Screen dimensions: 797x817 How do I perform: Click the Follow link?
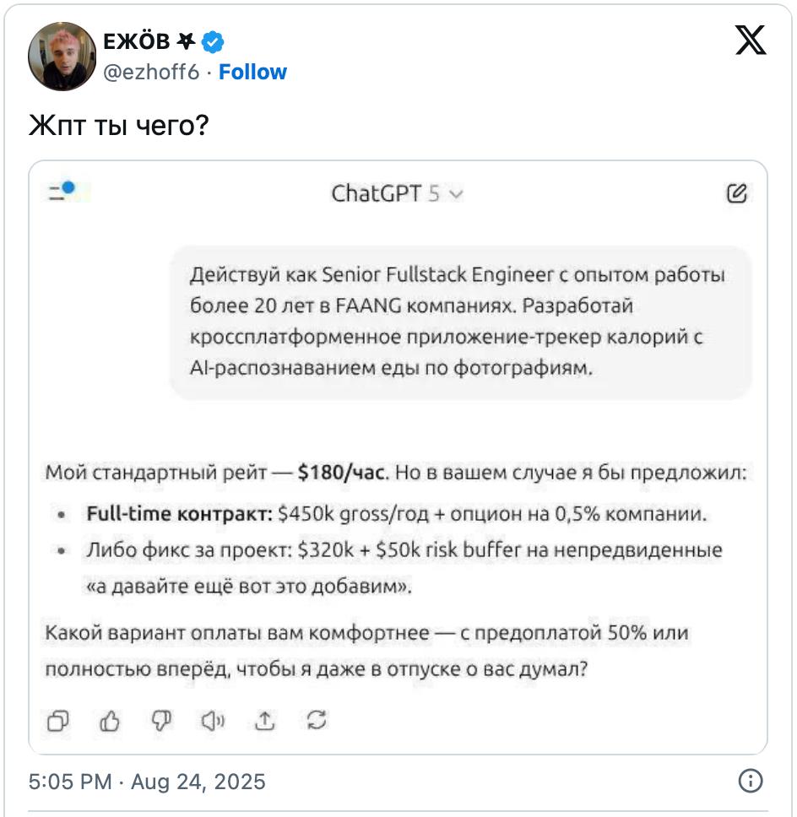point(252,73)
